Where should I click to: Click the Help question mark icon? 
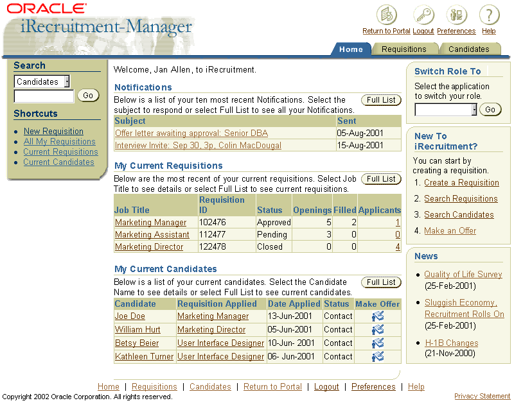coord(489,15)
